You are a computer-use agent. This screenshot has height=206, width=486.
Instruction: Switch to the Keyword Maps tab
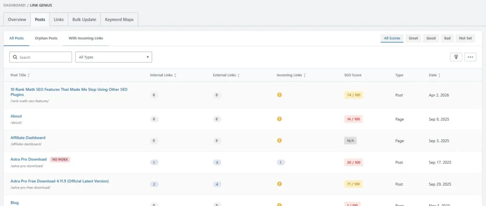pos(119,19)
